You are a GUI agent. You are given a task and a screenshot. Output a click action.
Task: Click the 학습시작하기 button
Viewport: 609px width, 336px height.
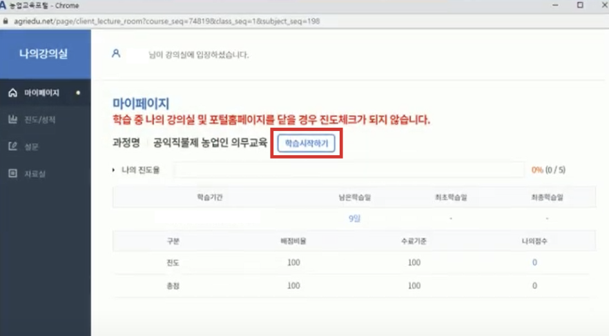tap(306, 144)
